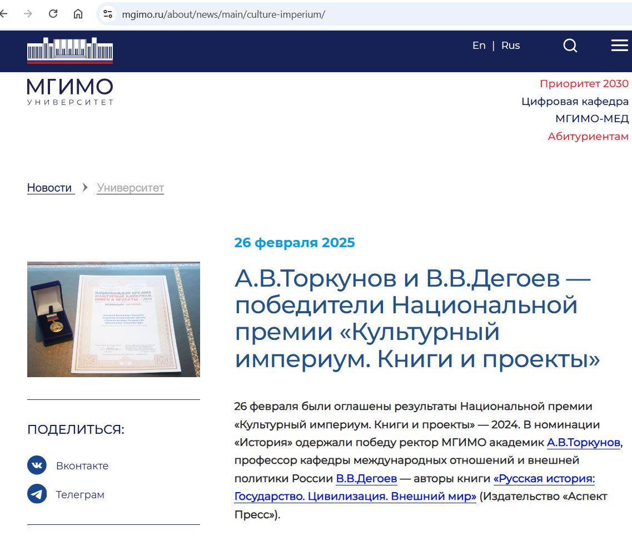This screenshot has width=632, height=536.
Task: Open the В.В.Дегоев profile link
Action: click(x=366, y=478)
